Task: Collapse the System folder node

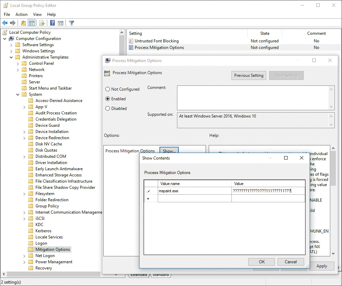Action: tap(18, 94)
